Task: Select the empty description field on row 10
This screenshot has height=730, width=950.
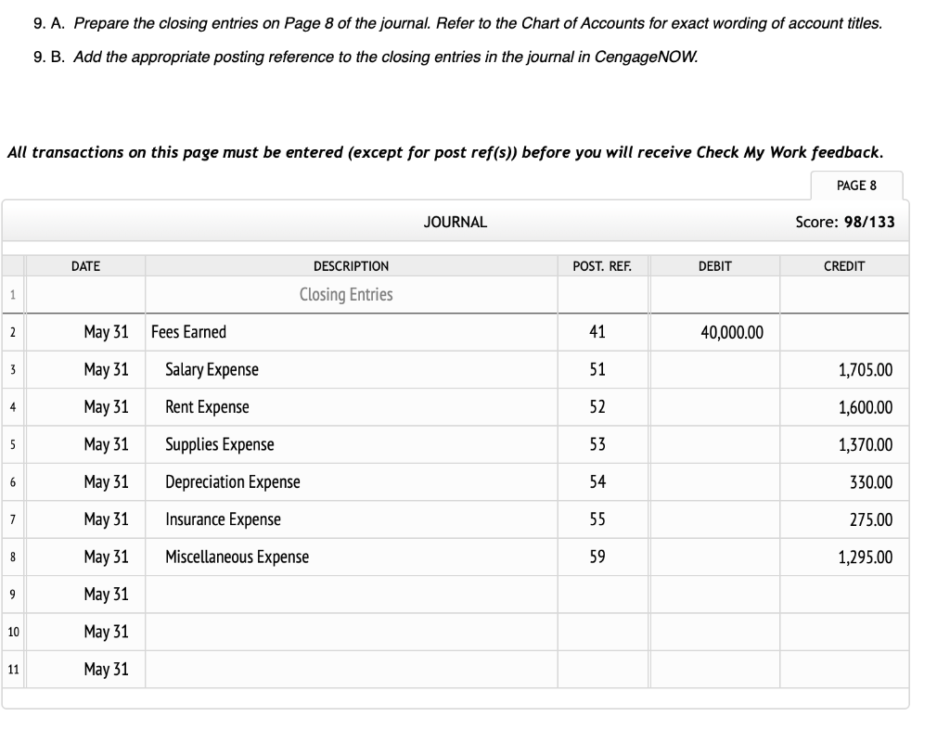Action: [351, 632]
